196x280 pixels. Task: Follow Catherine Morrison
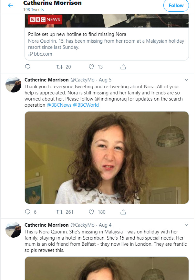click(176, 5)
